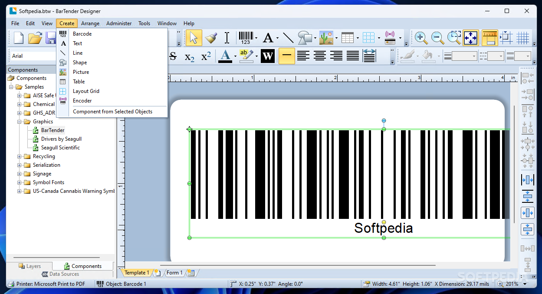Select Seagull Scientific component
Screen dimensions: 542x294
60,148
